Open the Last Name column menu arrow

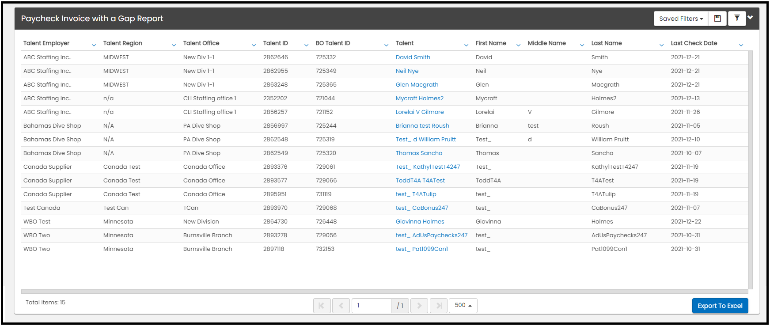click(x=661, y=45)
